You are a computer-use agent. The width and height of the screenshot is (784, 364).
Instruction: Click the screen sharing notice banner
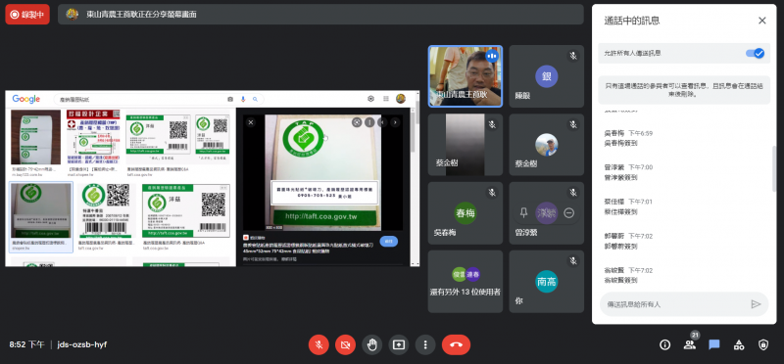point(320,15)
